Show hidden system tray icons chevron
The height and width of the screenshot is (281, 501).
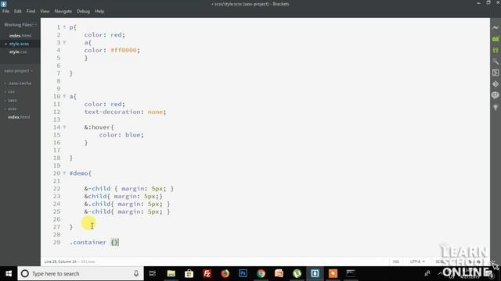[x=440, y=273]
